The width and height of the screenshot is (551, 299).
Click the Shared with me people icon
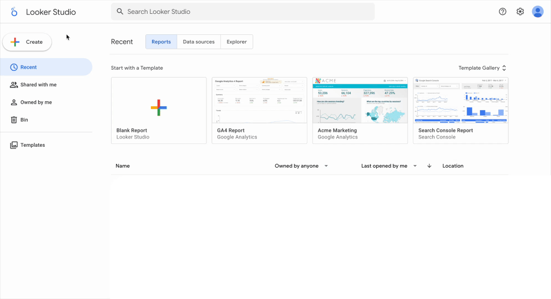point(14,85)
